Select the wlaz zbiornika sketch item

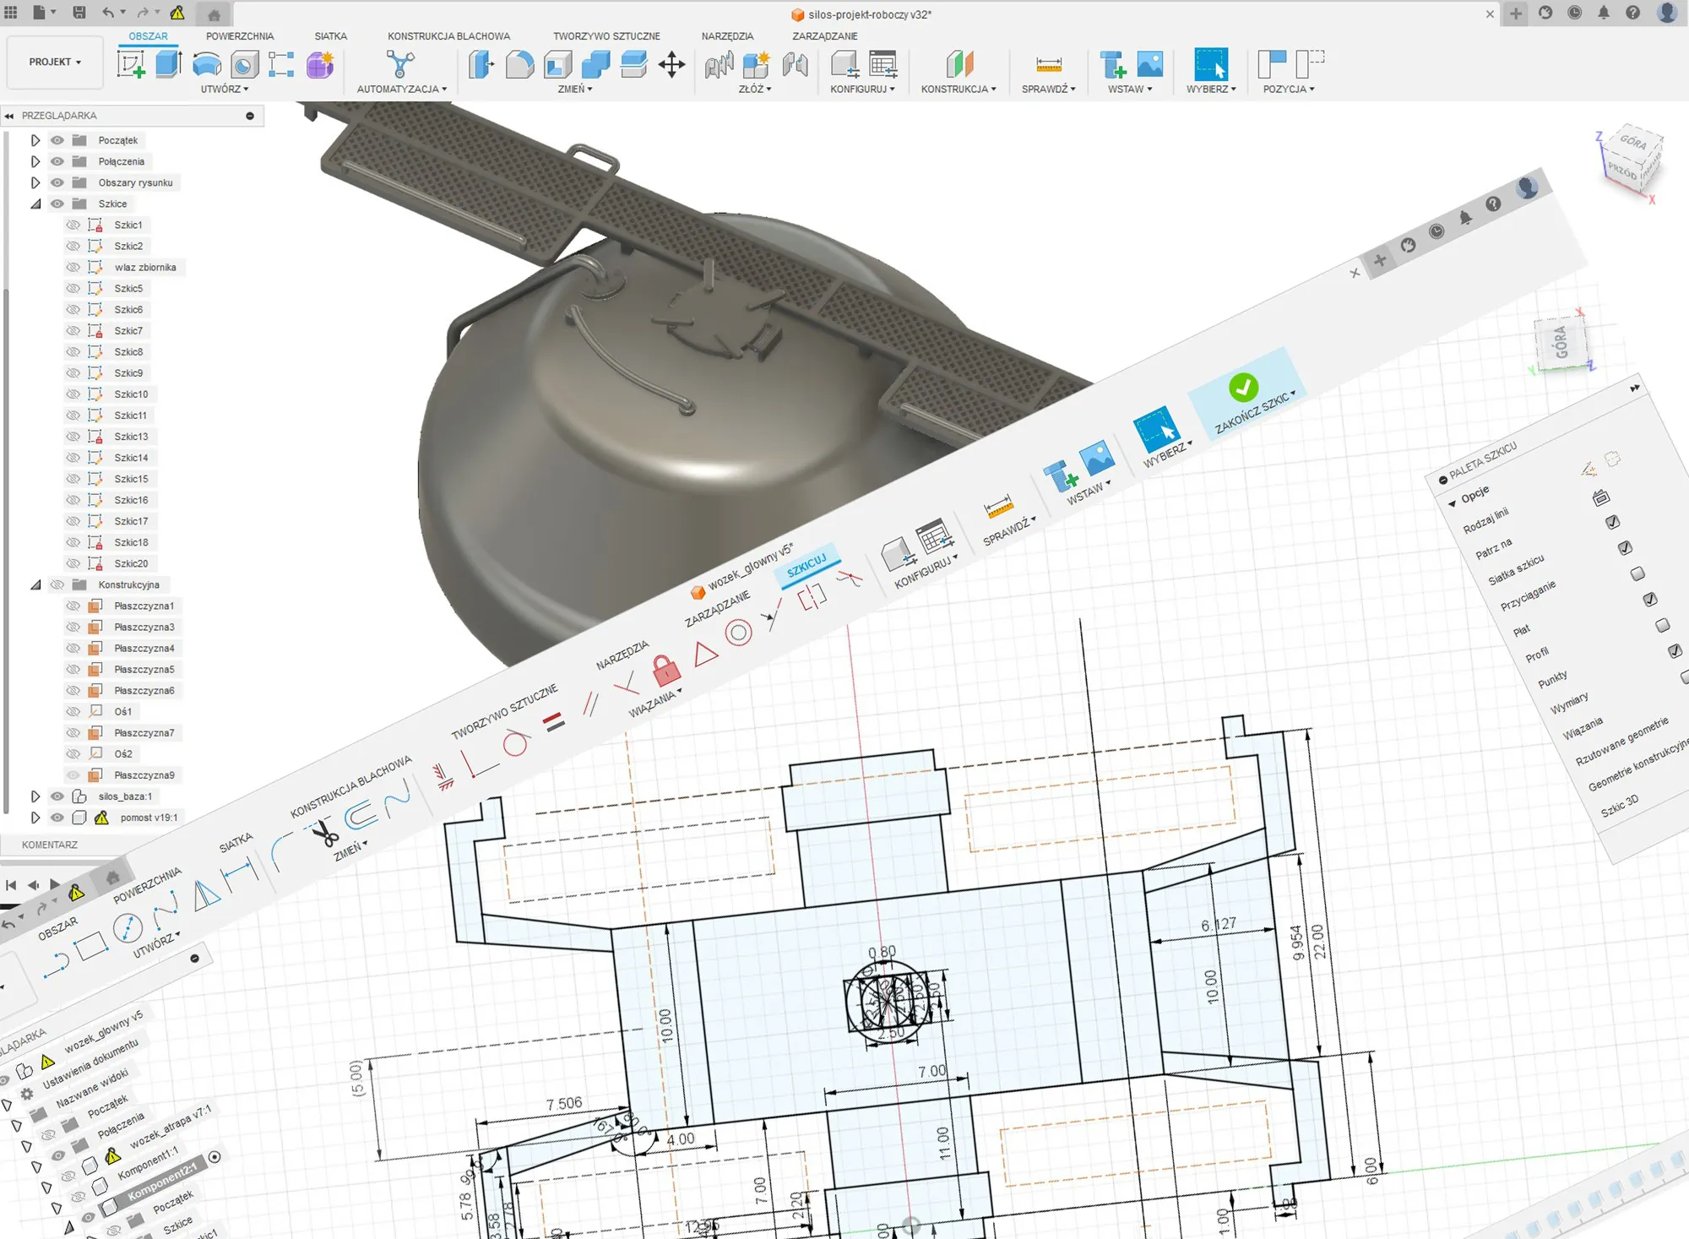click(x=145, y=267)
